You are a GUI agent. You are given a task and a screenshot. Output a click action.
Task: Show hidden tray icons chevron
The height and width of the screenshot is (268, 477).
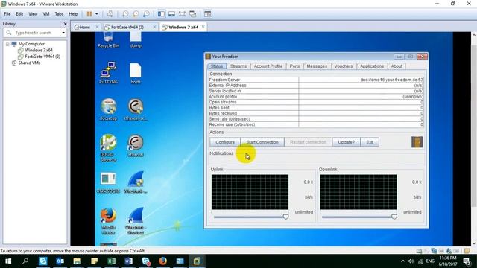[x=402, y=261]
